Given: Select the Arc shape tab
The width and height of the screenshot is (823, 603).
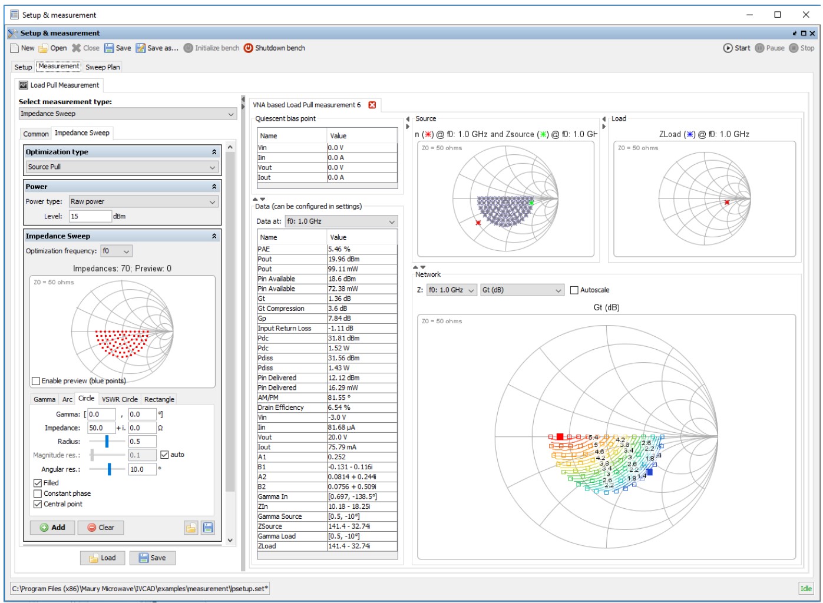Looking at the screenshot, I should (x=68, y=399).
